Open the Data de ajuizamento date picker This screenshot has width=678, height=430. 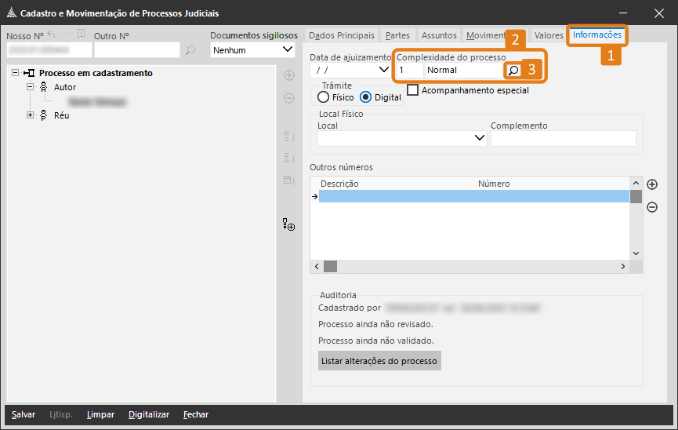tap(383, 70)
